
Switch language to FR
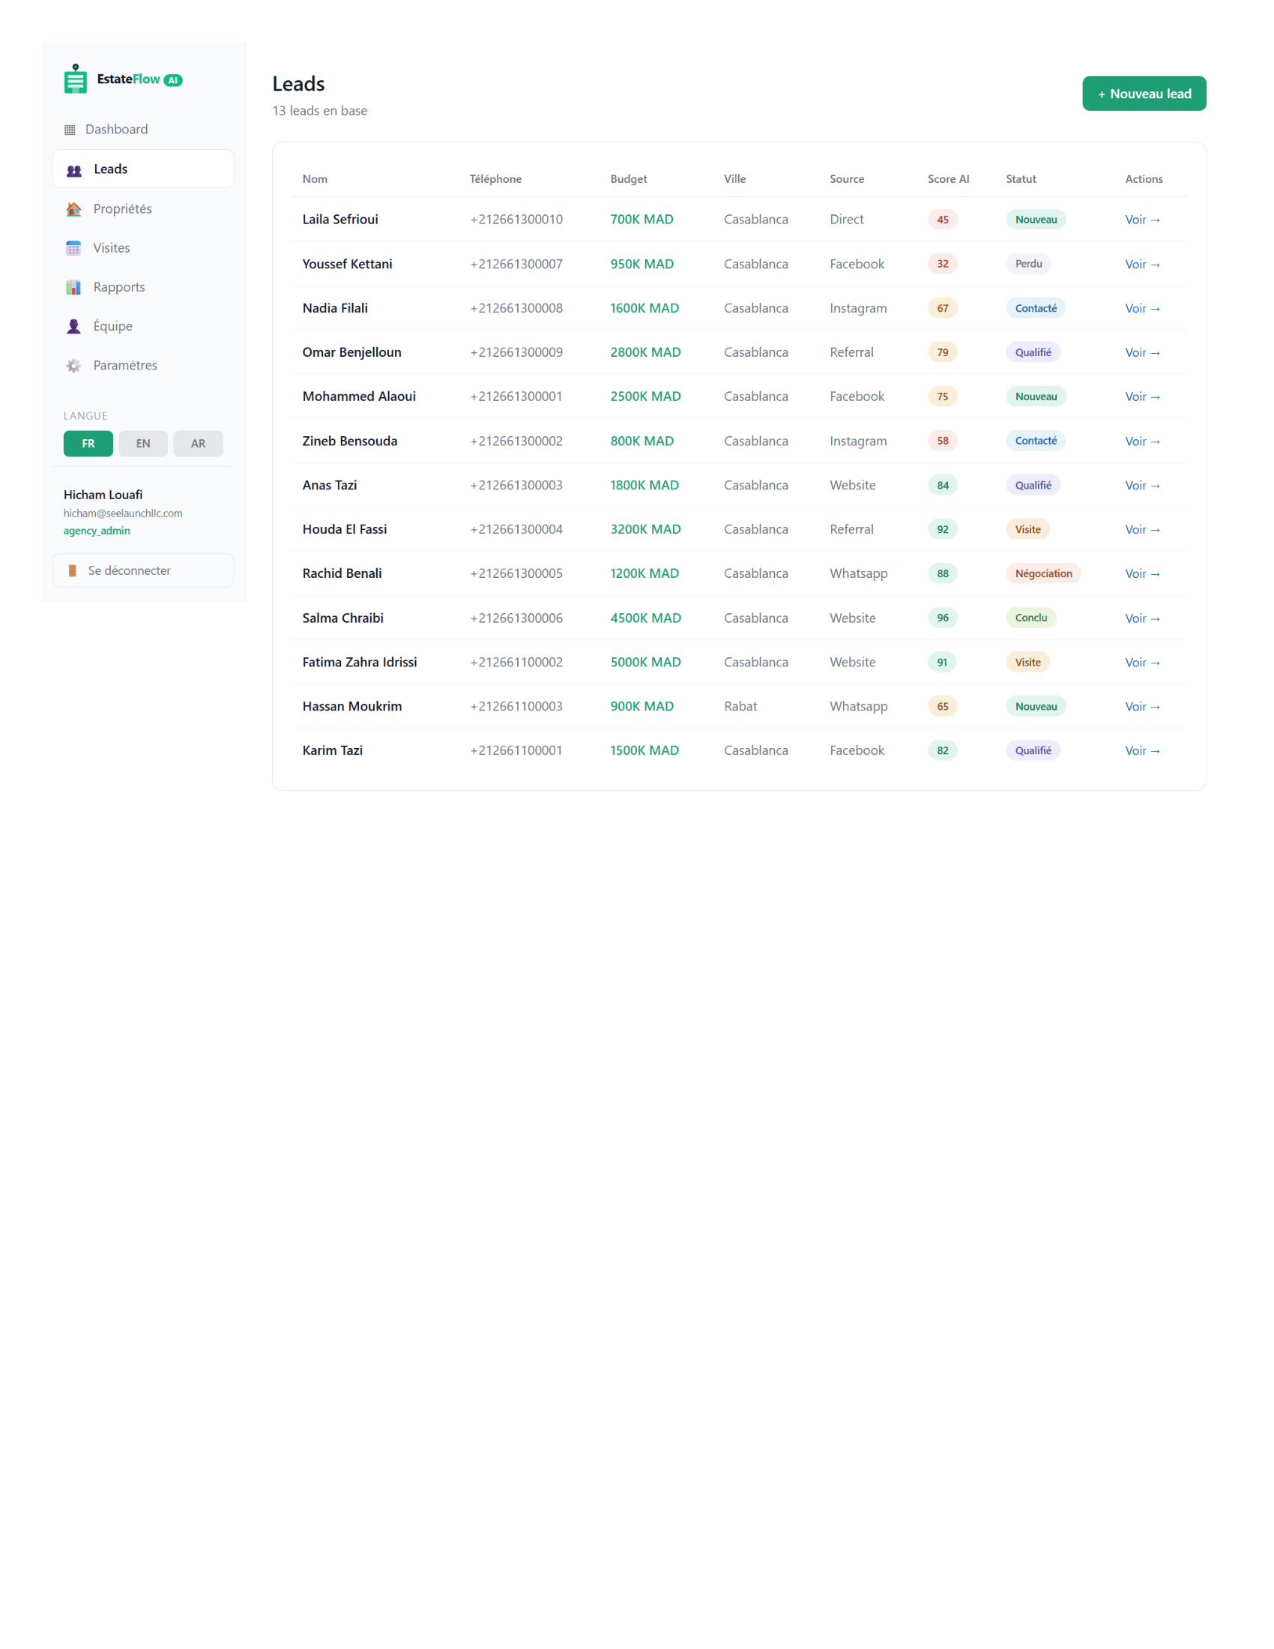click(88, 443)
